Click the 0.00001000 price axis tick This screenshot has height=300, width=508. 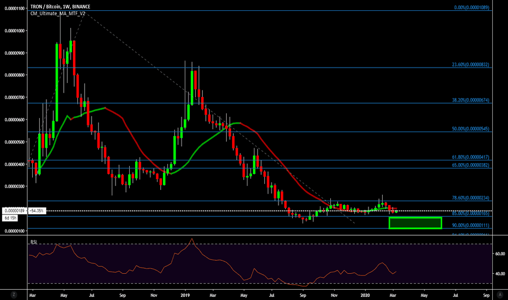coord(14,31)
